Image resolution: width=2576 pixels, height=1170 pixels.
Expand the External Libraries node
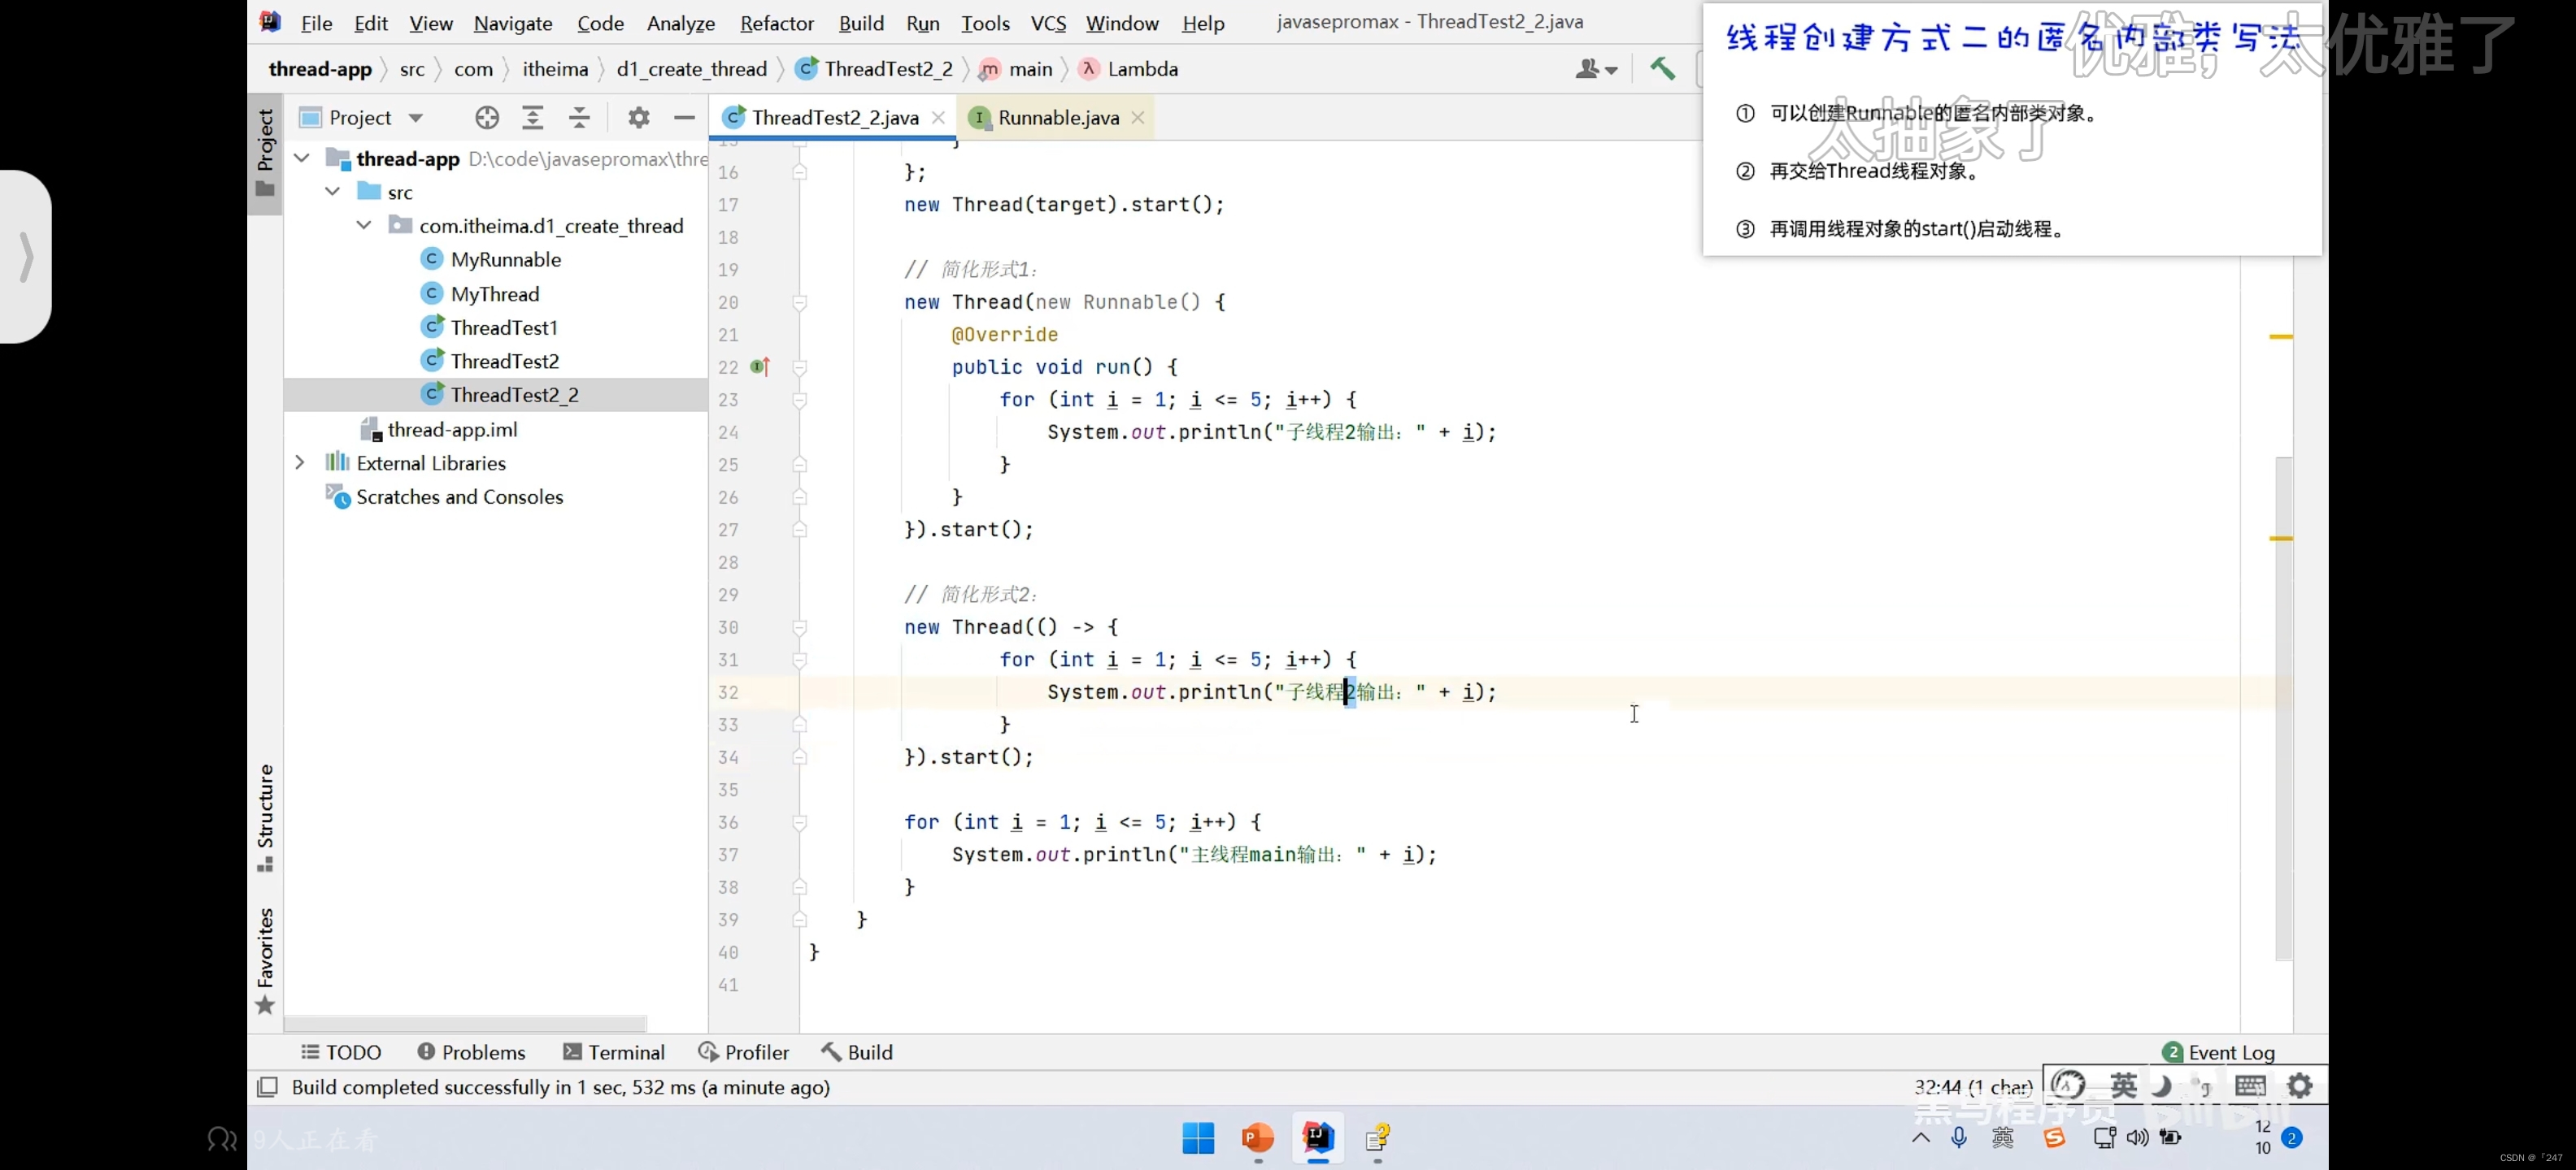301,463
